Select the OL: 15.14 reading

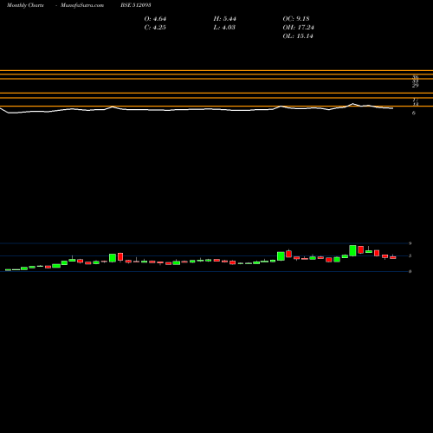pyautogui.click(x=298, y=36)
